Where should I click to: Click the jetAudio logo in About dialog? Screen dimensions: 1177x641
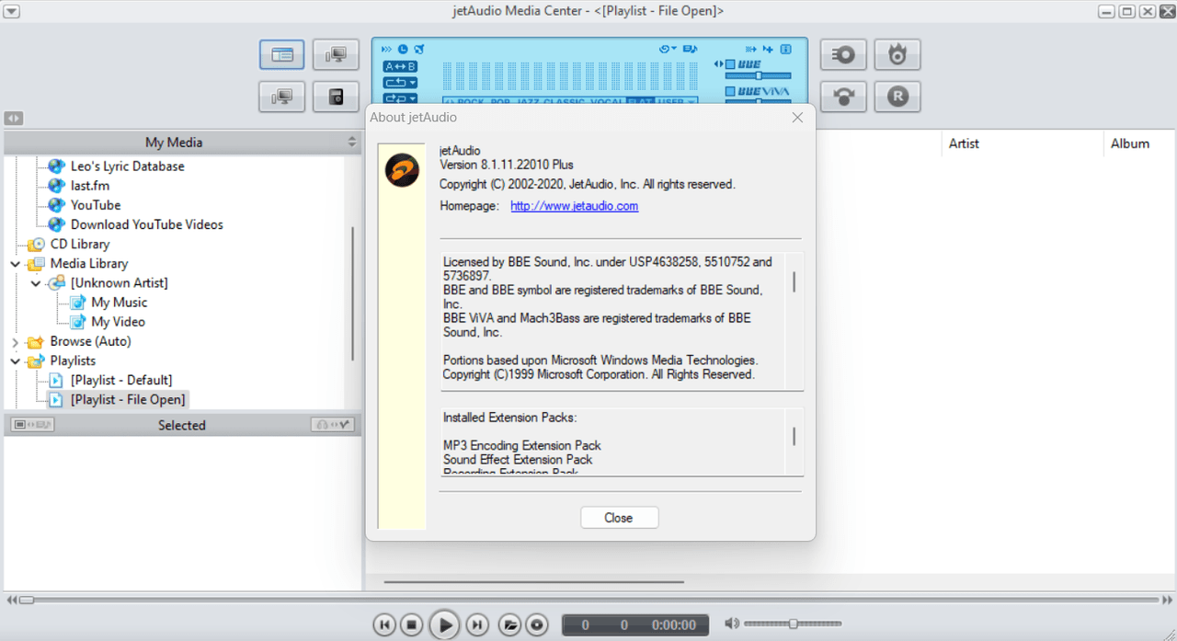click(402, 170)
